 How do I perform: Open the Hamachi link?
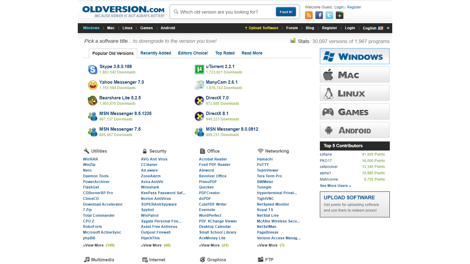265,159
